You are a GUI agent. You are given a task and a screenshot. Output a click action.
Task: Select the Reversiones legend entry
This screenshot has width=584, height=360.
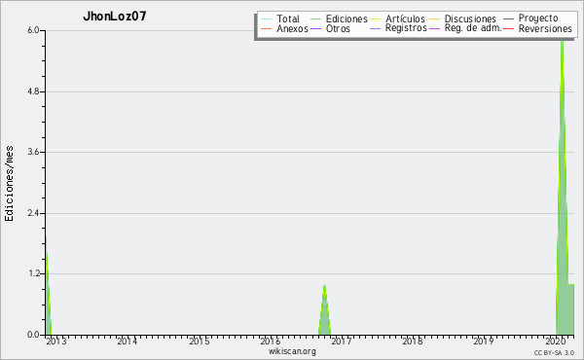[x=545, y=28]
